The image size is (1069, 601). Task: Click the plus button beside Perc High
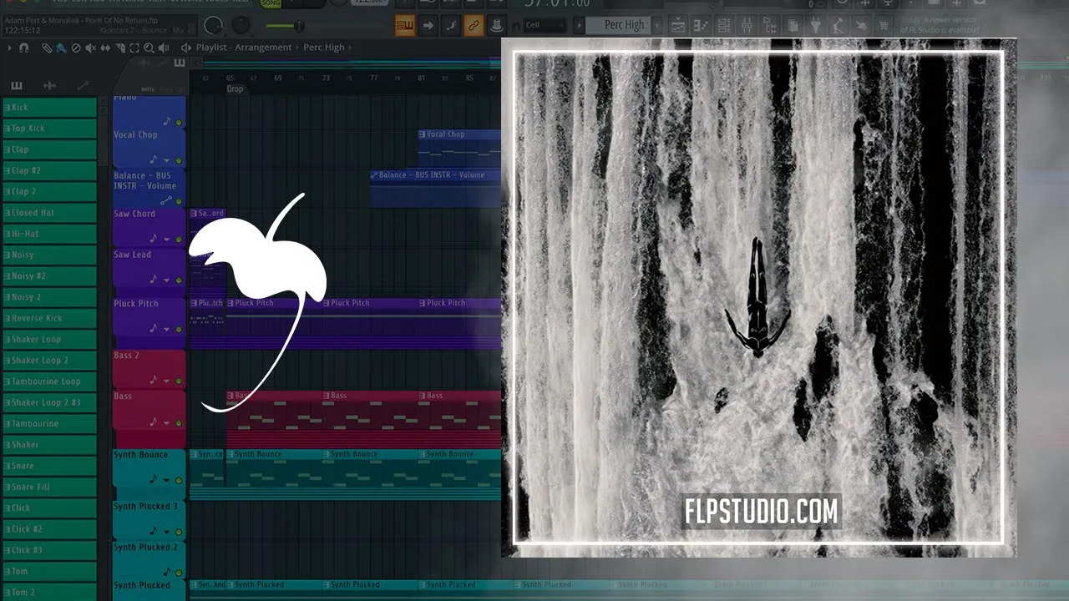coord(657,26)
